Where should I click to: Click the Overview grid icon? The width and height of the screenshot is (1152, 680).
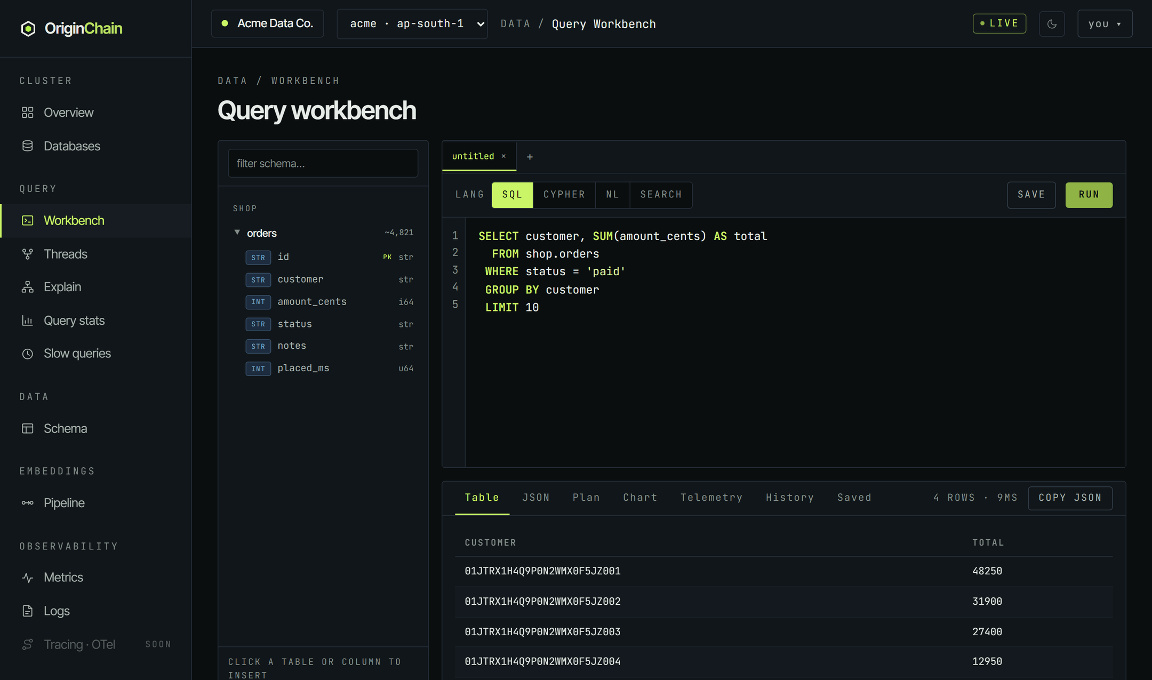click(x=27, y=113)
